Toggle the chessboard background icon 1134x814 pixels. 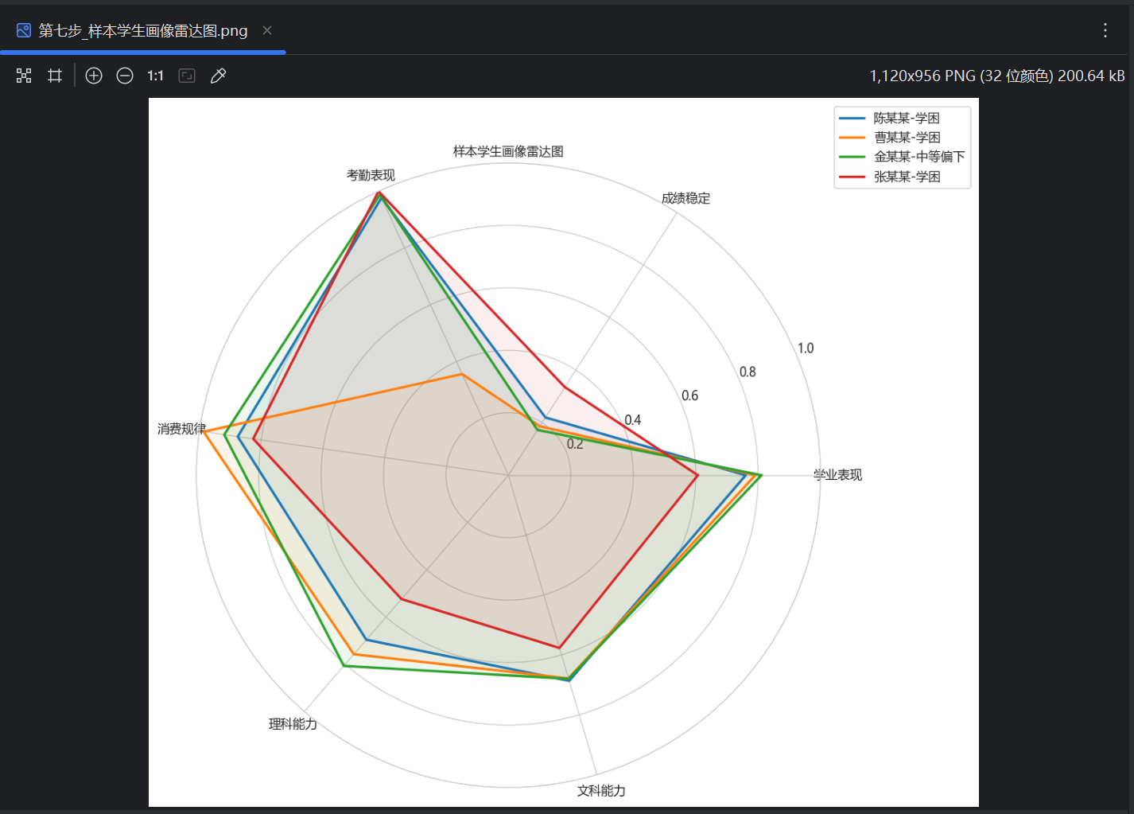(24, 76)
